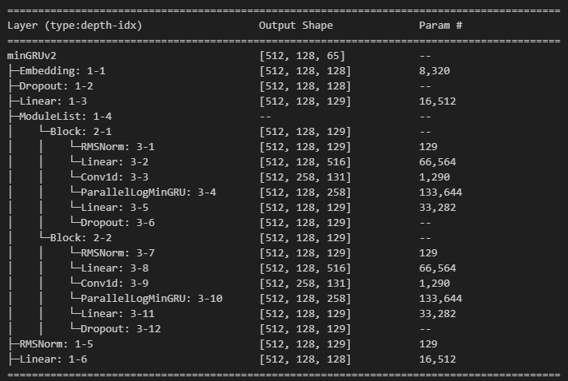The width and height of the screenshot is (568, 381).
Task: Select the Conv1d: 3-3 layer
Action: [114, 177]
